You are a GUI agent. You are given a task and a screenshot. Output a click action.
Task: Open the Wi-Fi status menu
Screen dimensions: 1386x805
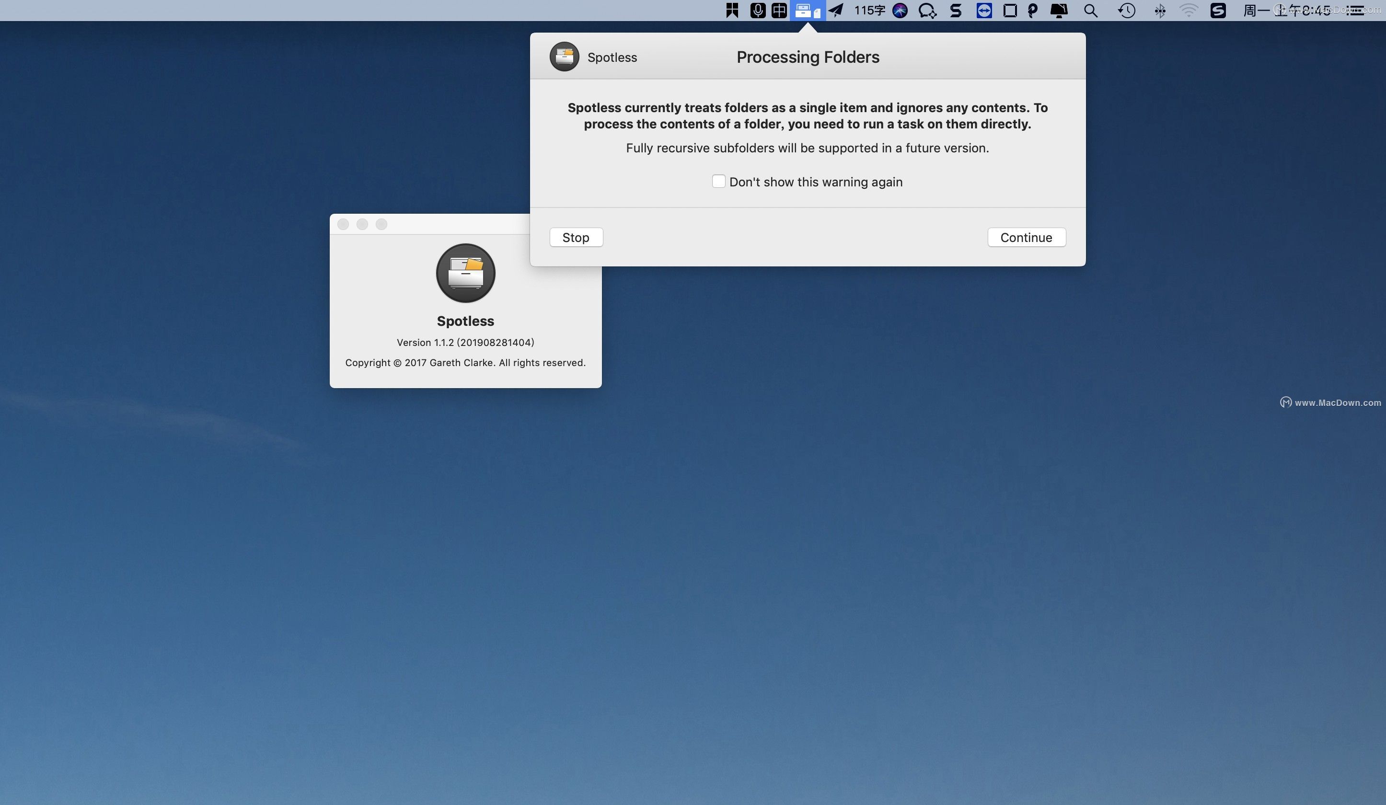point(1189,11)
